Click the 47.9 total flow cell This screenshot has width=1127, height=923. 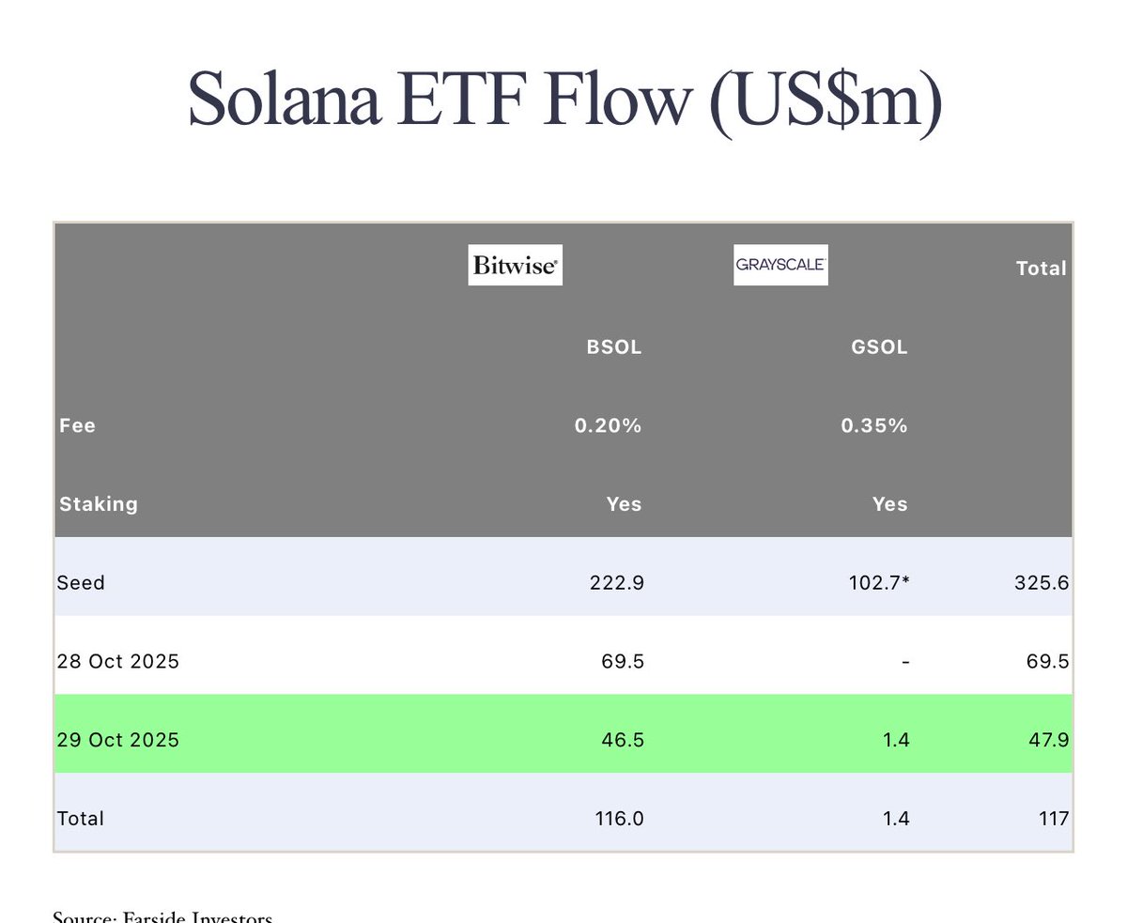click(1047, 740)
